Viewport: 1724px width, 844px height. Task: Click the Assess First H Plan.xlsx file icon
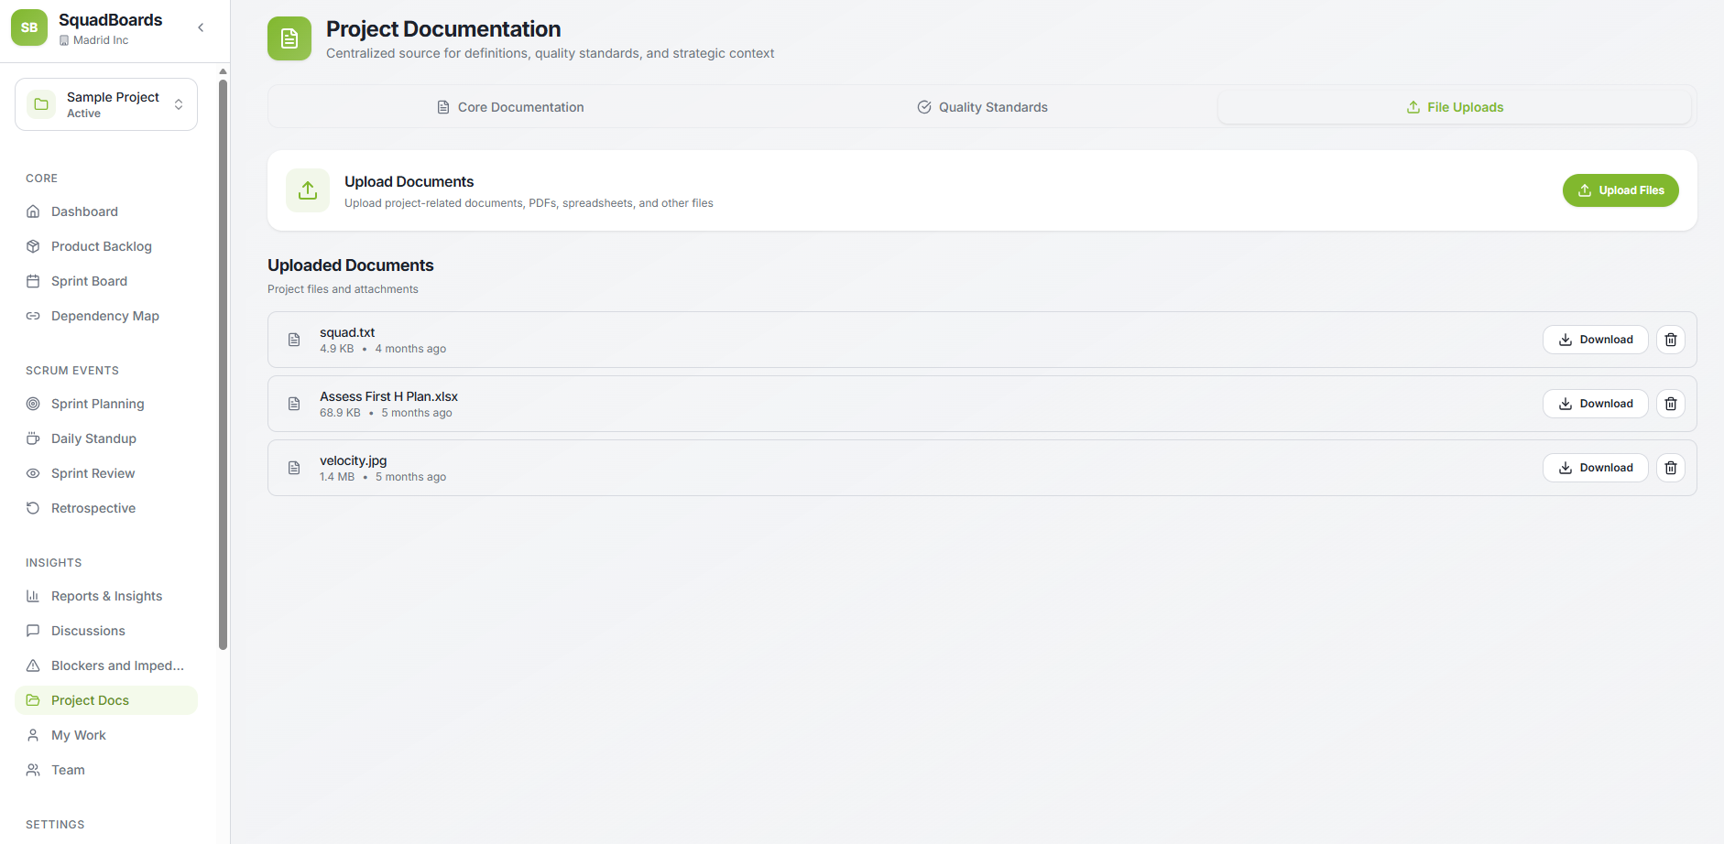(294, 404)
